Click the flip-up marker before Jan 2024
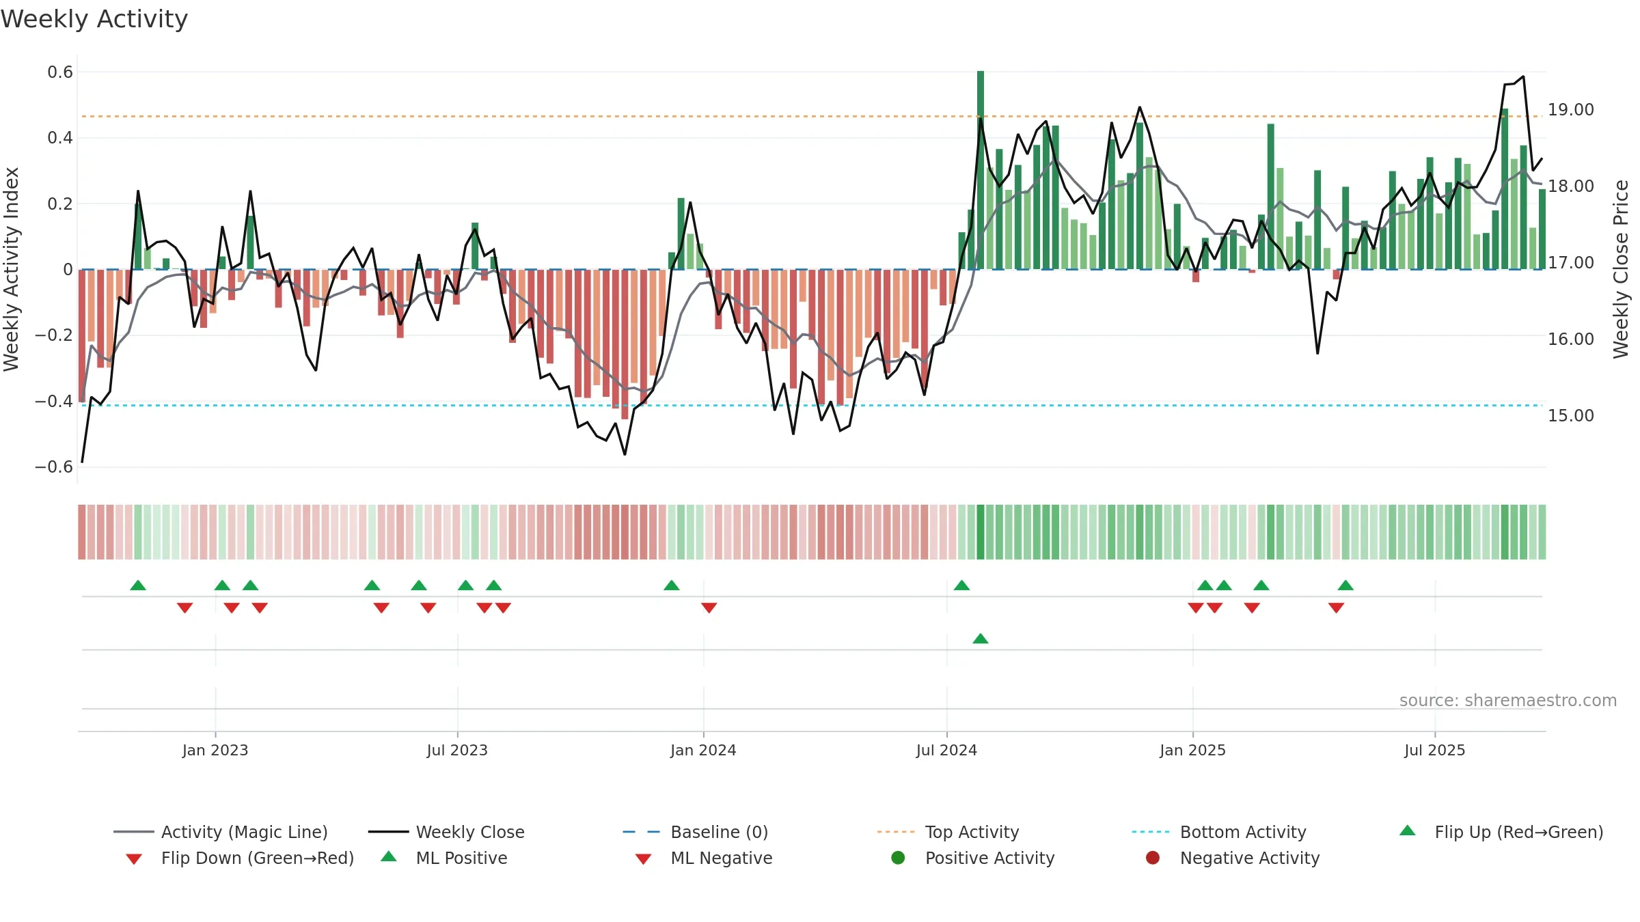The height and width of the screenshot is (922, 1640). pyautogui.click(x=672, y=585)
